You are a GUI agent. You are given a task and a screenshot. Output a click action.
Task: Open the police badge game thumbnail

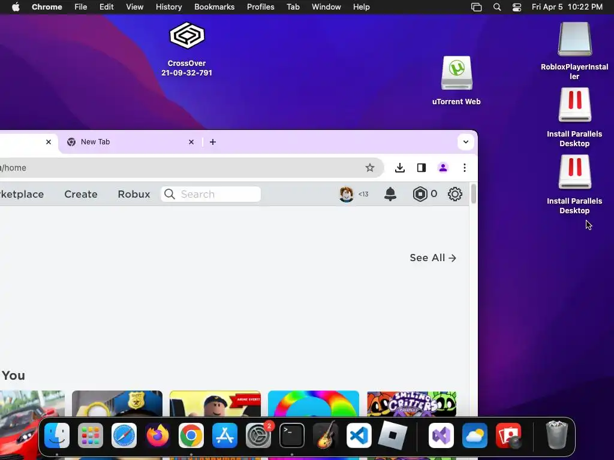117,404
